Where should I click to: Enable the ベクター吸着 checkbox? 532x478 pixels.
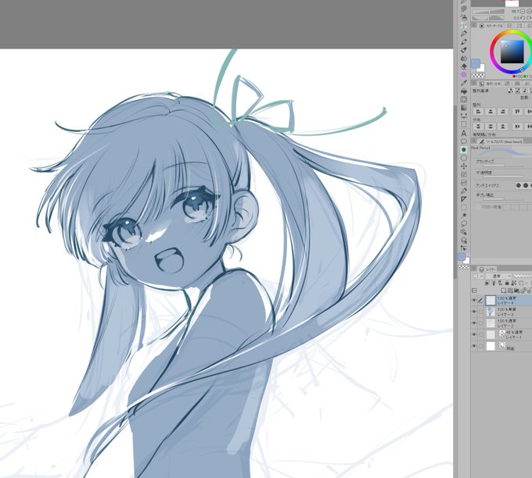[x=479, y=207]
